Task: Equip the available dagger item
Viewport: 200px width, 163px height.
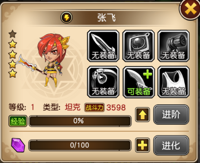Action: tap(139, 82)
